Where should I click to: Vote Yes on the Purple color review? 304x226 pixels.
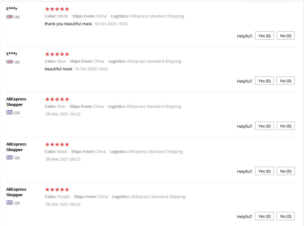pyautogui.click(x=264, y=216)
